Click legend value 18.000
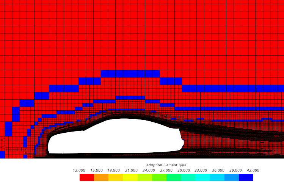This screenshot has width=284, height=189. 114,170
